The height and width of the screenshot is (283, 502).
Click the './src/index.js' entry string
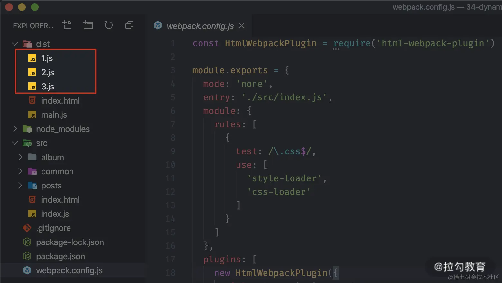[x=284, y=97]
